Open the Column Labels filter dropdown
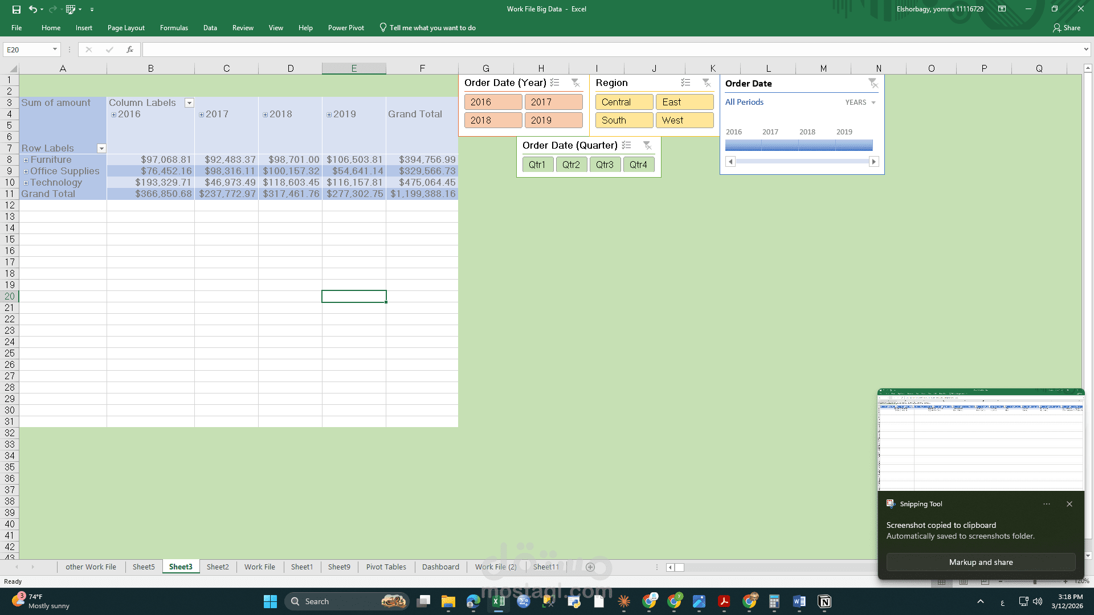 tap(189, 103)
